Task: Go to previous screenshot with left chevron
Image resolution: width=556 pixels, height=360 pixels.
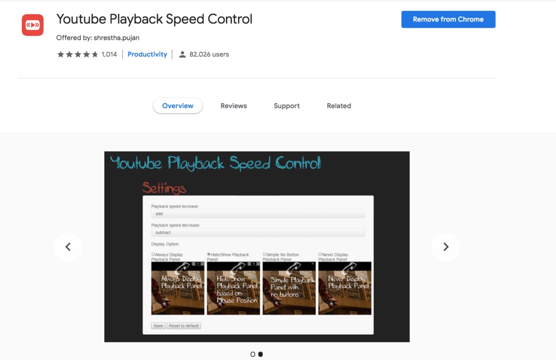Action: pos(68,247)
